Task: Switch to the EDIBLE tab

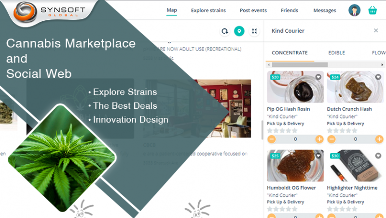Action: tap(336, 53)
